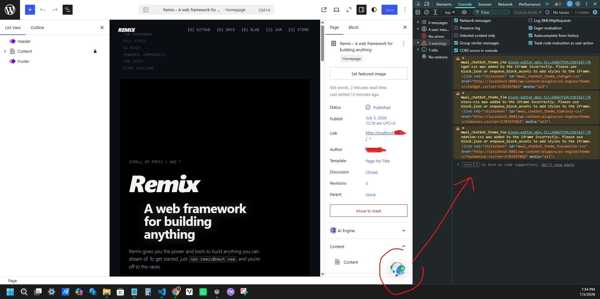The image size is (600, 299).
Task: Toggle Group similar messages checkbox
Action: [x=456, y=43]
